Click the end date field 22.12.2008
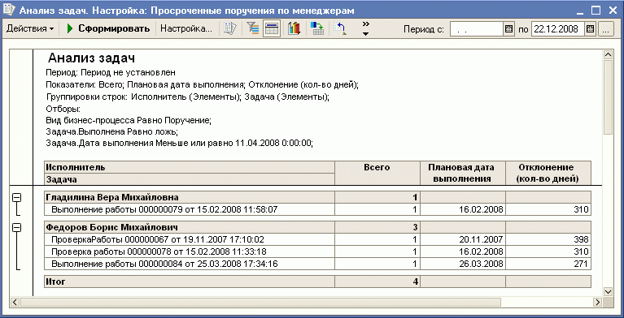Image resolution: width=624 pixels, height=318 pixels. tap(558, 29)
